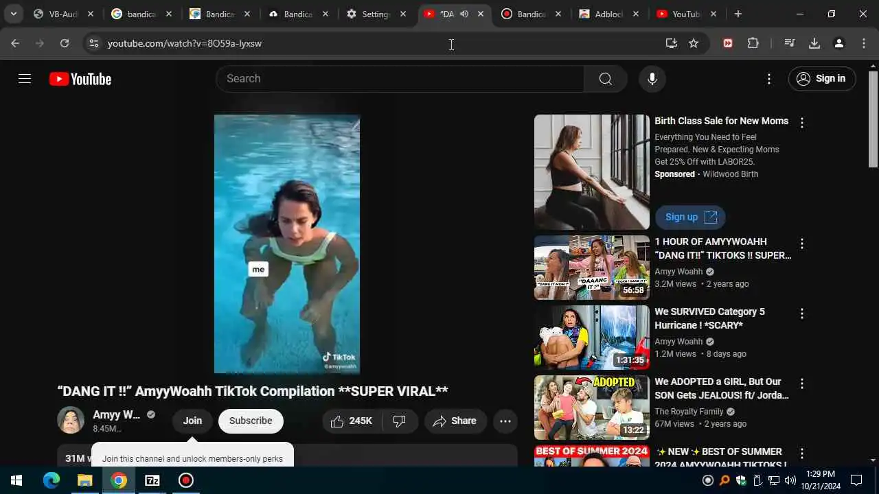Open Birth Class Sale ad thumbnail

tap(592, 172)
